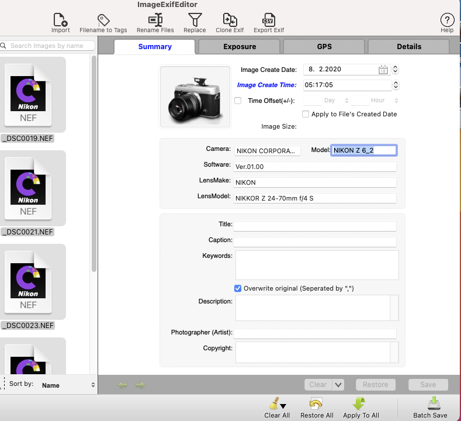Viewport: 461px width, 421px height.
Task: Switch to the GPS tab
Action: 324,46
